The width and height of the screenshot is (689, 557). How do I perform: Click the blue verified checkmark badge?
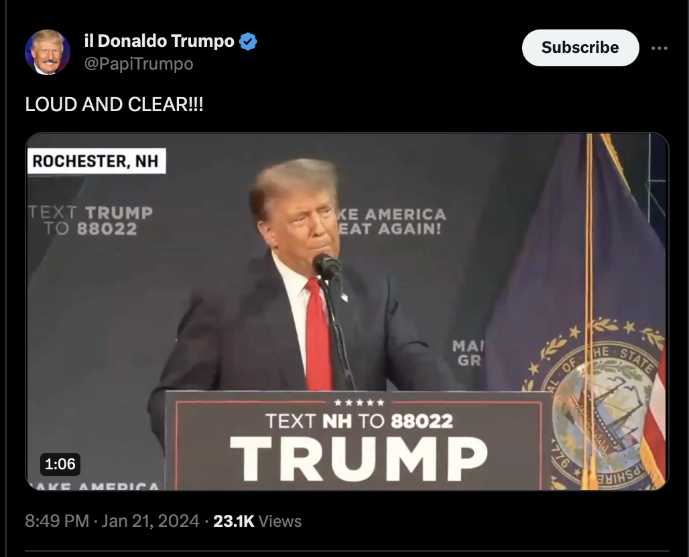248,42
